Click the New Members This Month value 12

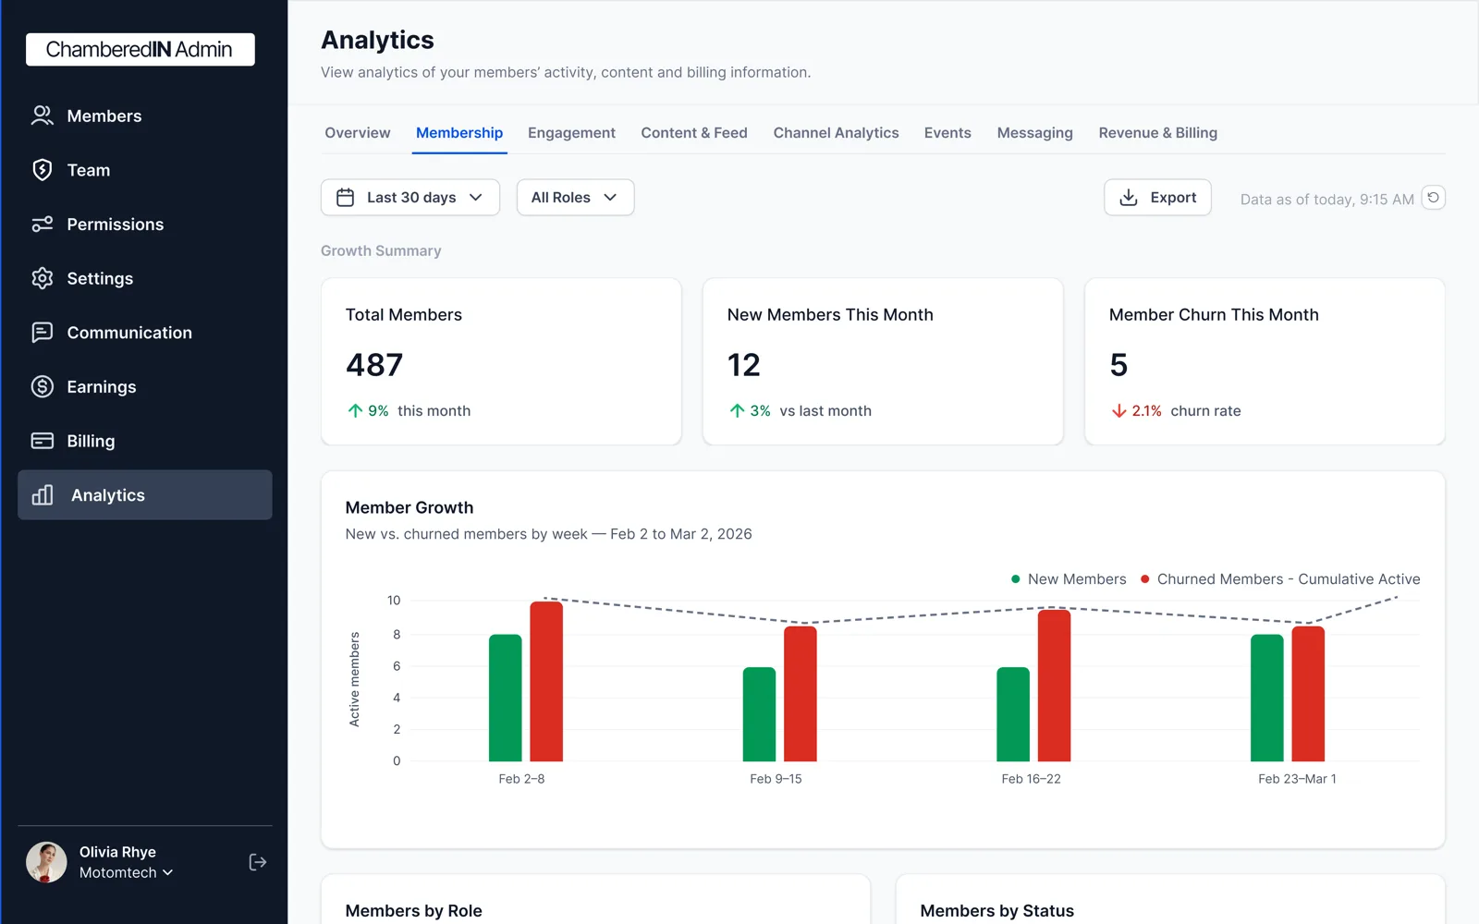coord(744,365)
